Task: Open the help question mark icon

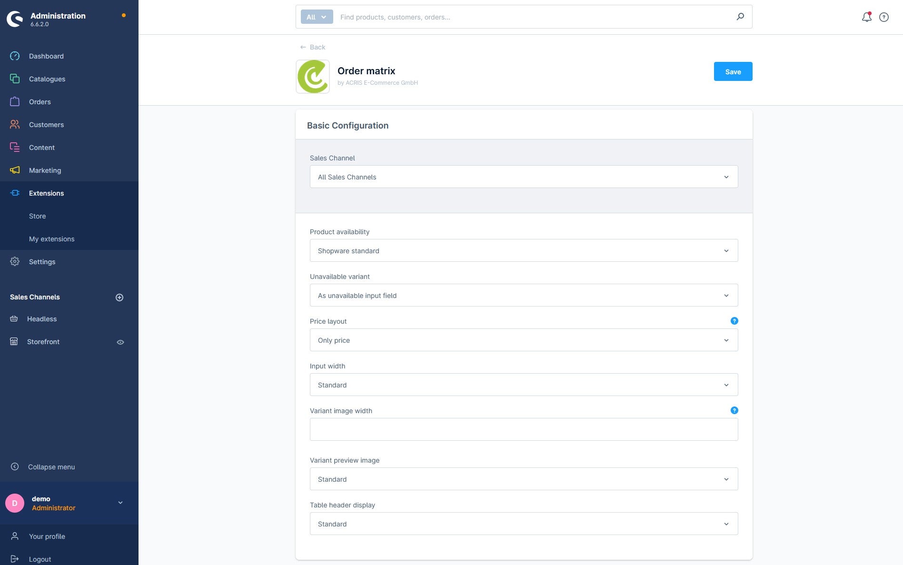Action: [884, 17]
